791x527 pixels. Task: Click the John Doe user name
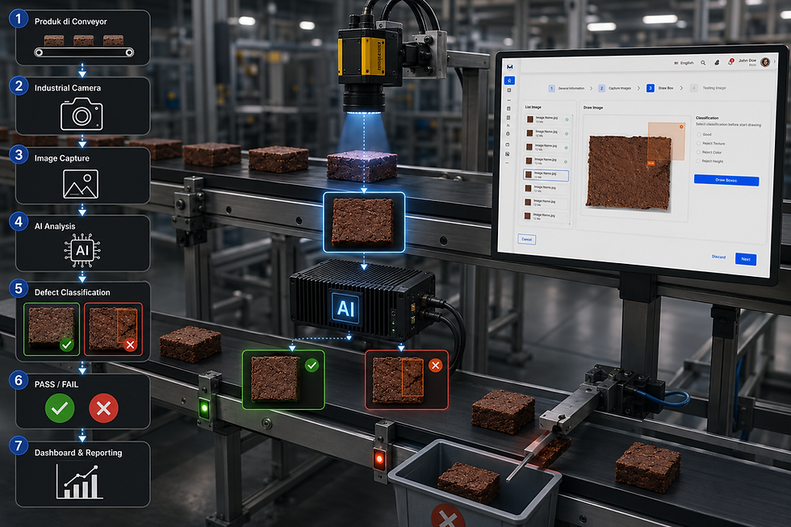click(747, 60)
